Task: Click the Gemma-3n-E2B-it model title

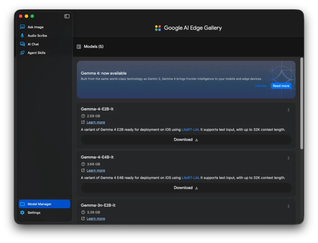Action: [98, 205]
